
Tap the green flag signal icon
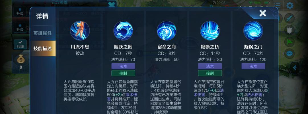(x=289, y=42)
